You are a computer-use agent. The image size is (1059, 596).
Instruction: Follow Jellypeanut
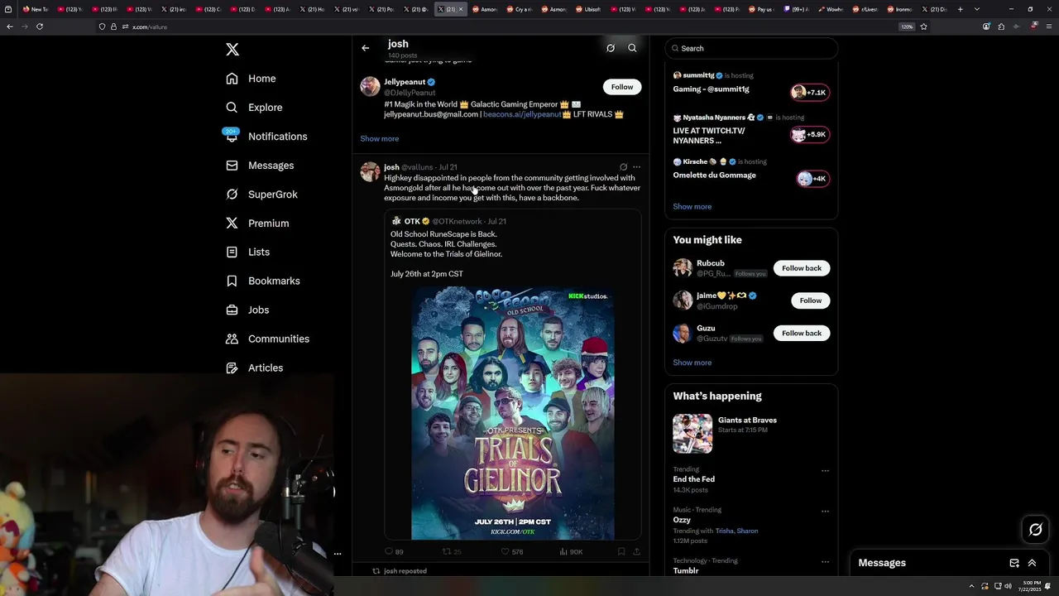click(622, 87)
